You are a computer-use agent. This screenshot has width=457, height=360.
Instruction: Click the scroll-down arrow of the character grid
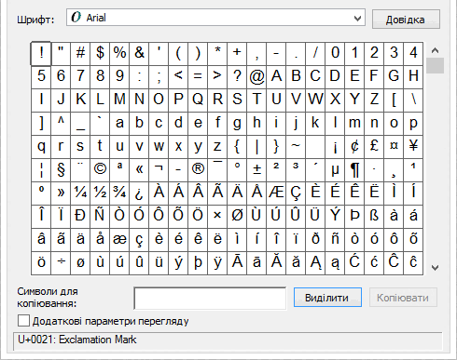[435, 268]
